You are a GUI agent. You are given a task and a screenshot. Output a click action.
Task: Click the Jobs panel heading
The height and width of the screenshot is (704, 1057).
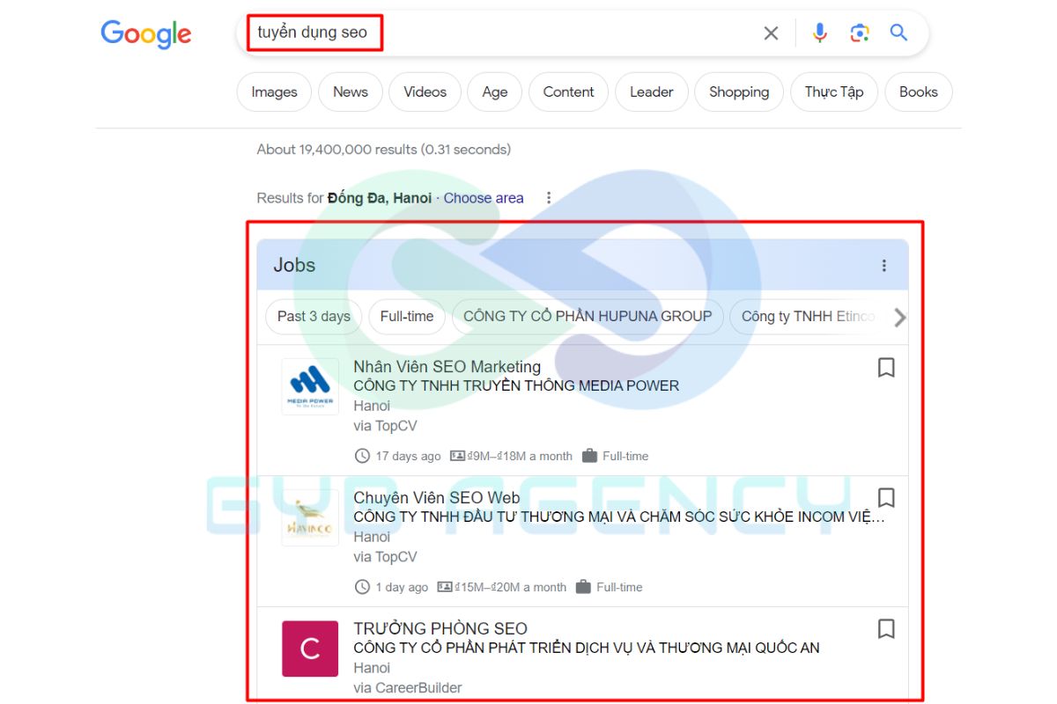tap(294, 265)
